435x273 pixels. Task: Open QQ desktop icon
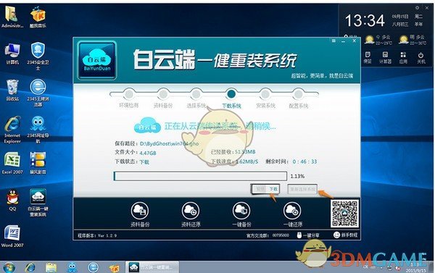click(x=12, y=200)
